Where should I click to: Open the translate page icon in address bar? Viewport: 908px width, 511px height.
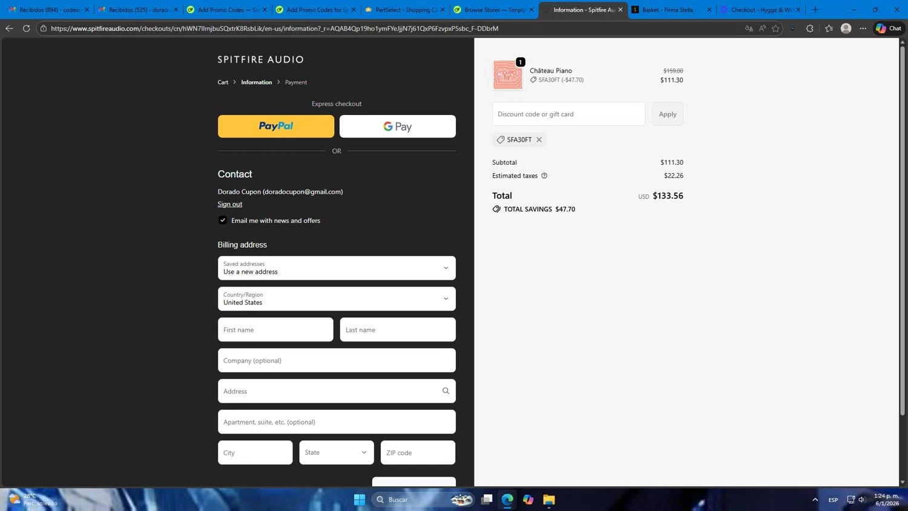[x=749, y=28]
